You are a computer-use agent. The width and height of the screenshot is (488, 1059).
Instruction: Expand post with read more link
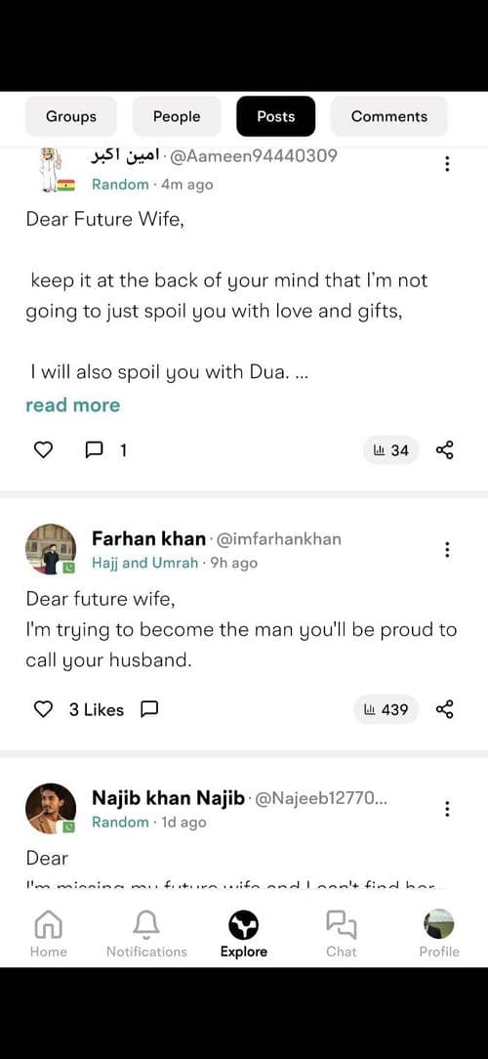[x=73, y=405]
